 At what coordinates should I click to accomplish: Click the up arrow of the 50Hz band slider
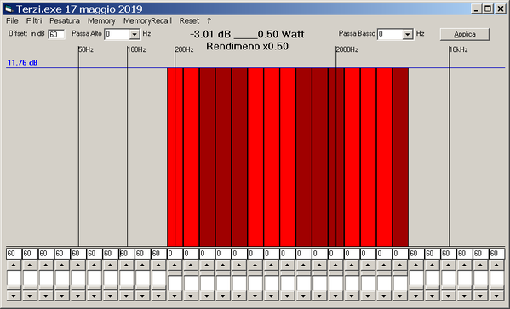(78, 266)
